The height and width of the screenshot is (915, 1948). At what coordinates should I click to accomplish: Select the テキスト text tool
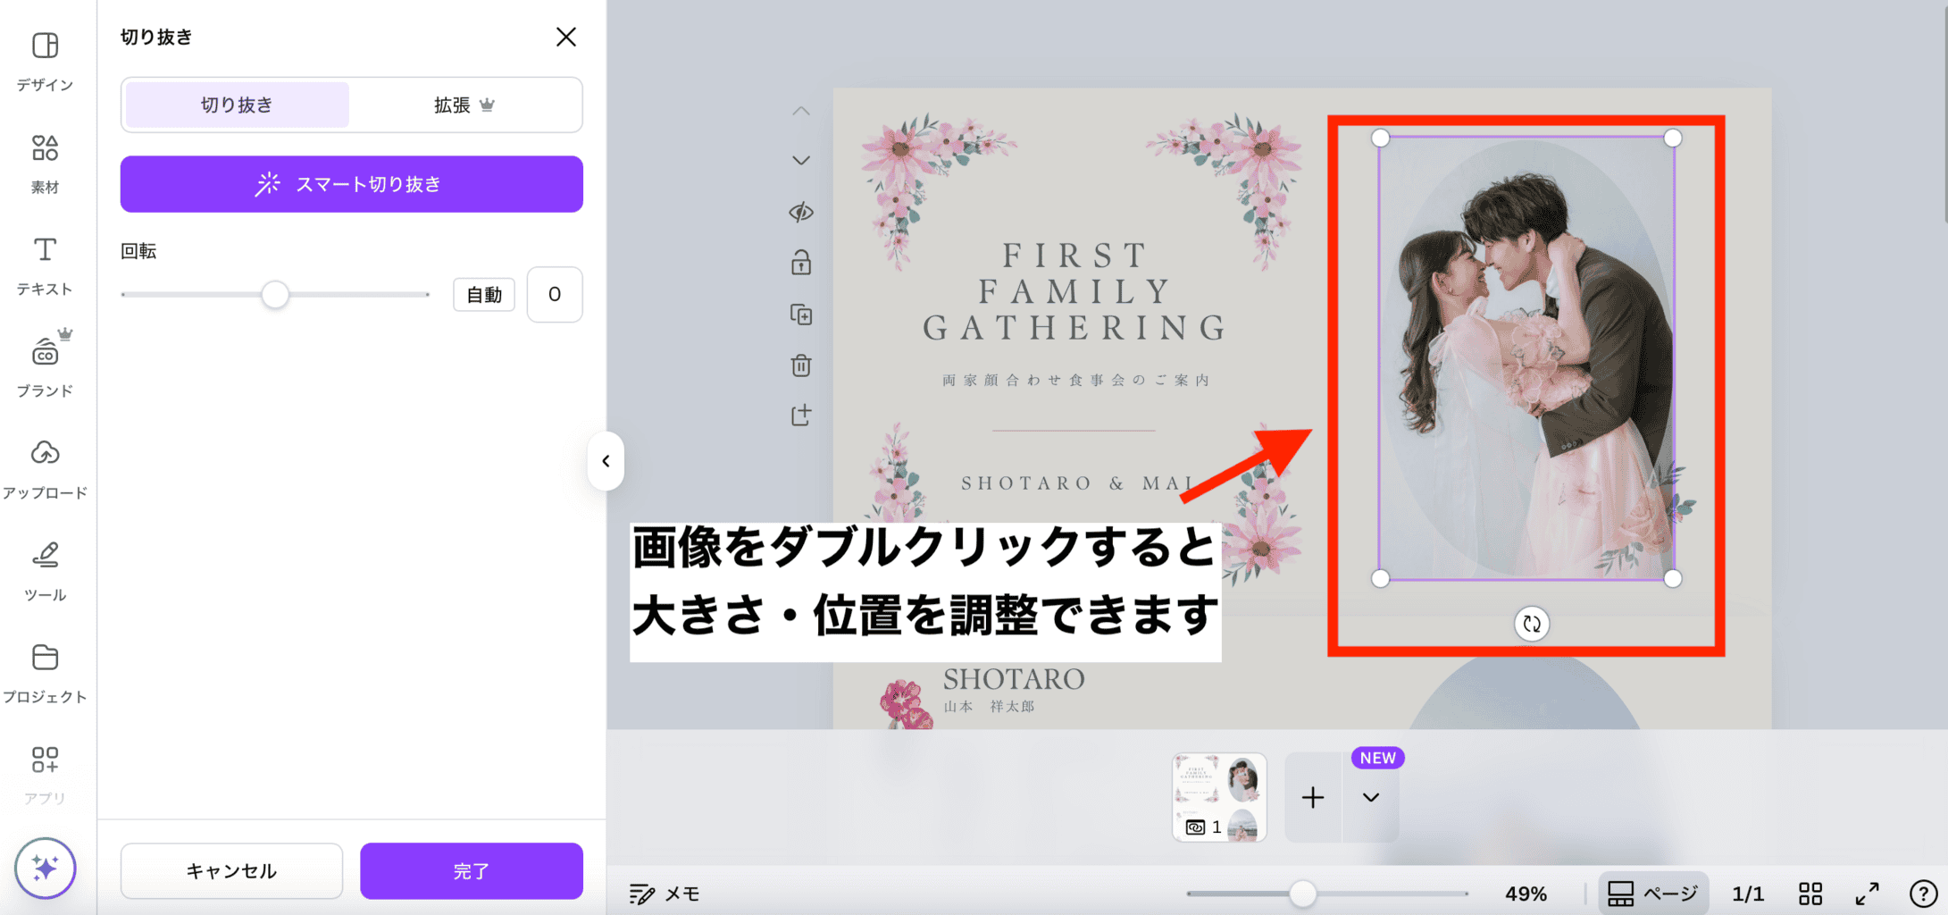pyautogui.click(x=45, y=264)
